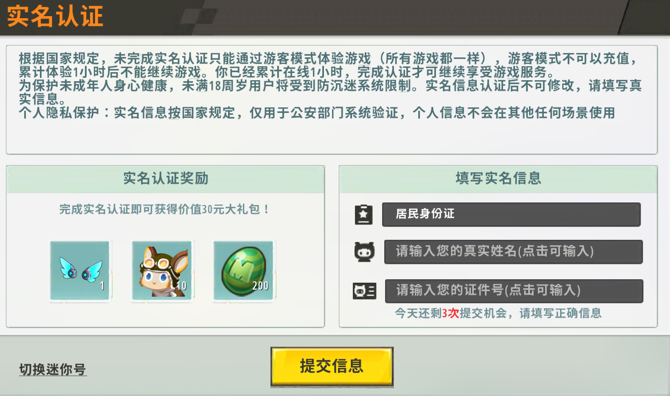This screenshot has width=670, height=396.
Task: Select the goggles character avatar reward
Action: pos(162,271)
